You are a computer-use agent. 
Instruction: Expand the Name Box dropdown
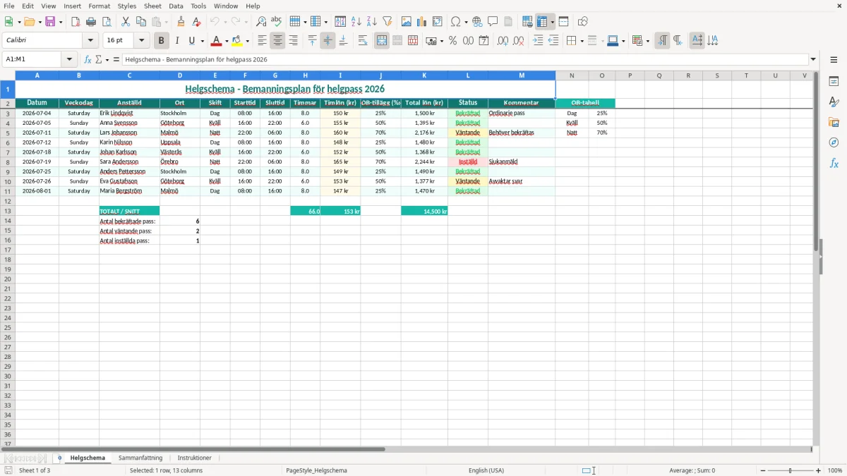70,60
